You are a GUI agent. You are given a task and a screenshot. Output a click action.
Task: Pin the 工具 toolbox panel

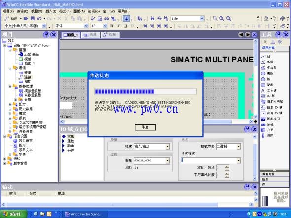pos(278,34)
